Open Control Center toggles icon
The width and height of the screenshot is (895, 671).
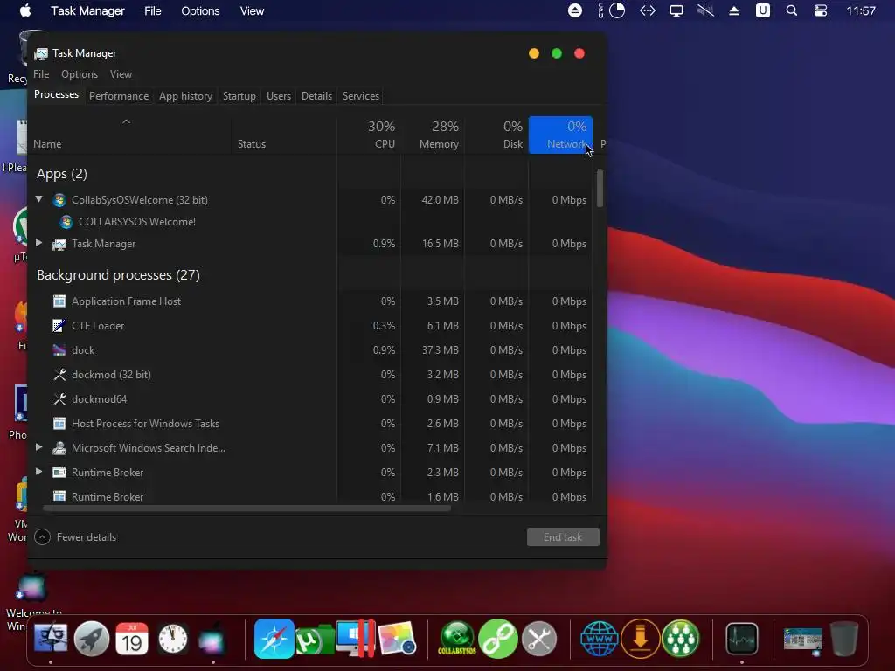point(820,10)
